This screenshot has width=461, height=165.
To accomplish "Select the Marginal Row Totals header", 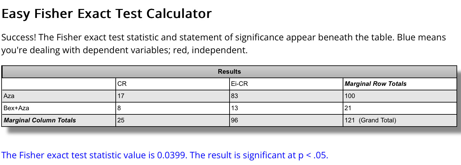I will (x=375, y=84).
